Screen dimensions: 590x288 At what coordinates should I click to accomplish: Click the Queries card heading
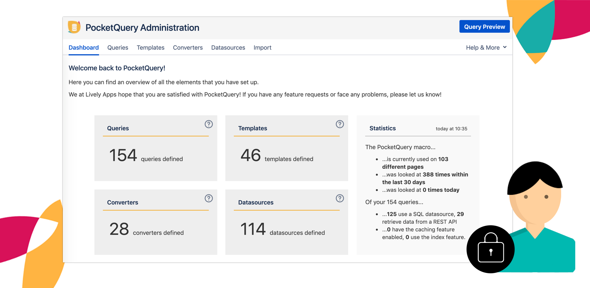[118, 128]
